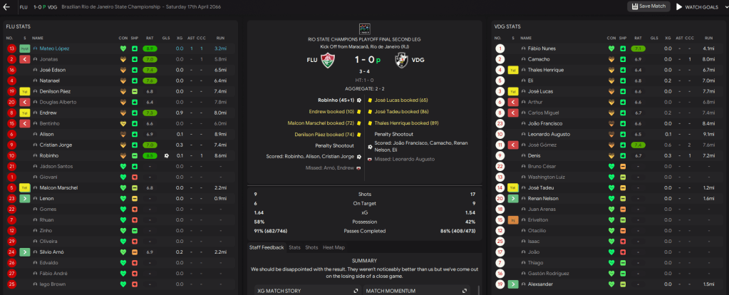The width and height of the screenshot is (729, 295).
Task: Open the Heat Map tab
Action: [334, 247]
